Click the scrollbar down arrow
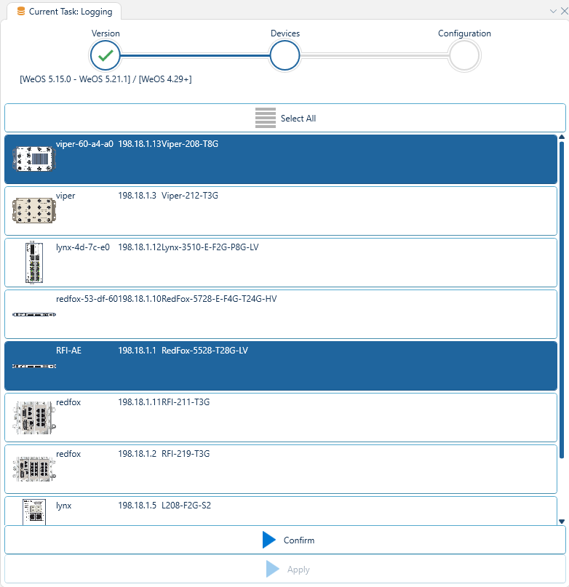569x587 pixels. [x=562, y=521]
